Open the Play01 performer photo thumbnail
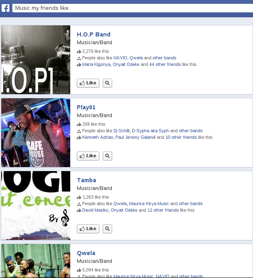253x278 pixels. click(36, 133)
